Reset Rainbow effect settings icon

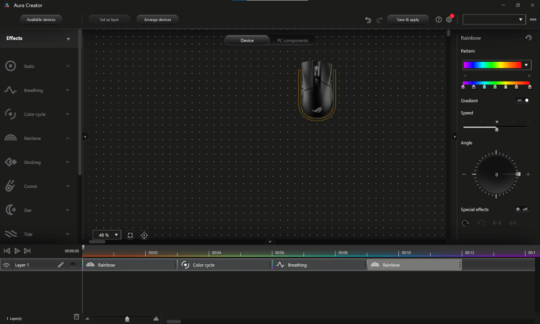pyautogui.click(x=529, y=38)
